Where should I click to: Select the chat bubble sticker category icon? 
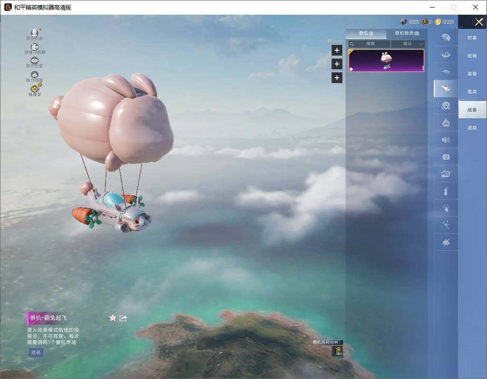point(446,157)
